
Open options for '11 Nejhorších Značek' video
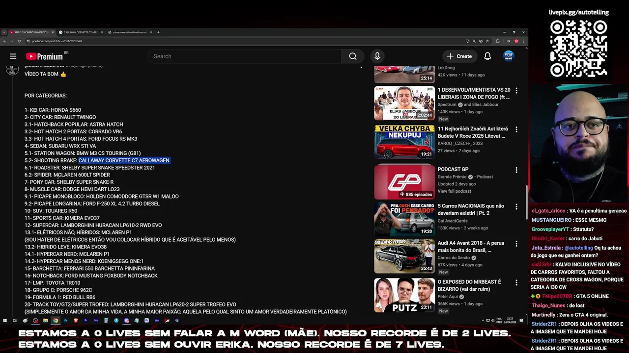[516, 129]
